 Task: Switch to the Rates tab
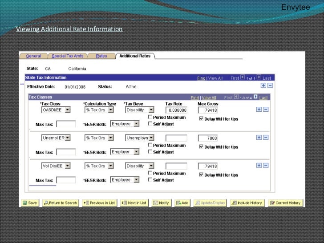101,56
